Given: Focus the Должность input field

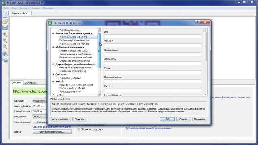Looking at the screenshot, I should click(x=153, y=64).
